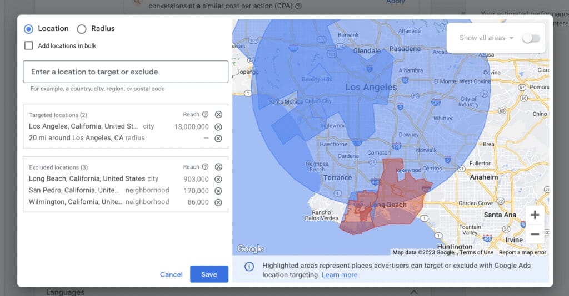Select the Location radio option
The width and height of the screenshot is (569, 296).
29,29
